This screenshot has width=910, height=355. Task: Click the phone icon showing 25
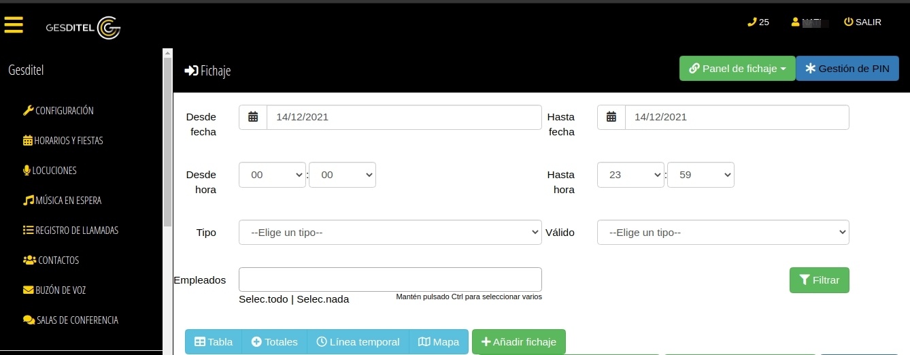coord(752,22)
